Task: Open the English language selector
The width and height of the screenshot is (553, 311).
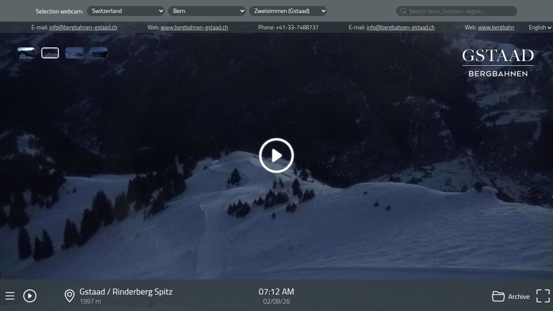Action: [x=540, y=27]
